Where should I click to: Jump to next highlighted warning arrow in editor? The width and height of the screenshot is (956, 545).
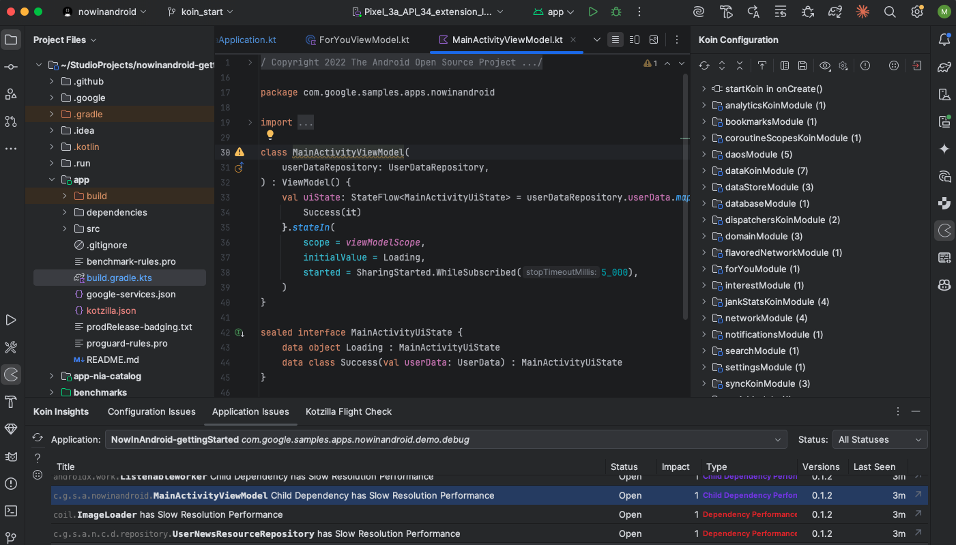(x=681, y=63)
